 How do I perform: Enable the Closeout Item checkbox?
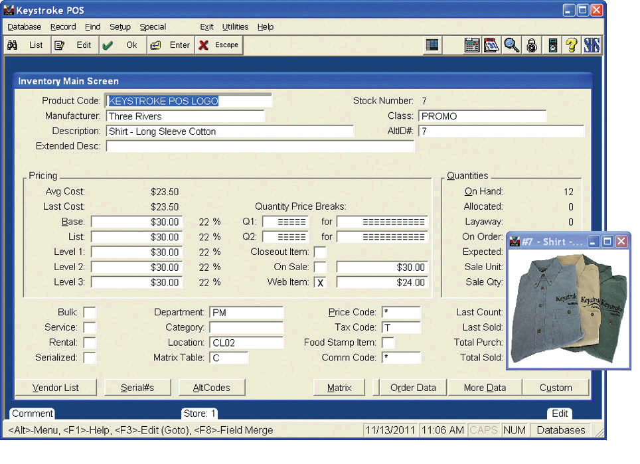tap(320, 252)
